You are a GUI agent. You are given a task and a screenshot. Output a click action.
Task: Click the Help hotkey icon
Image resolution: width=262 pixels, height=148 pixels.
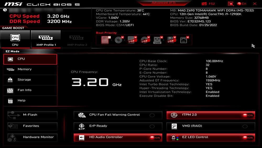tap(10, 101)
